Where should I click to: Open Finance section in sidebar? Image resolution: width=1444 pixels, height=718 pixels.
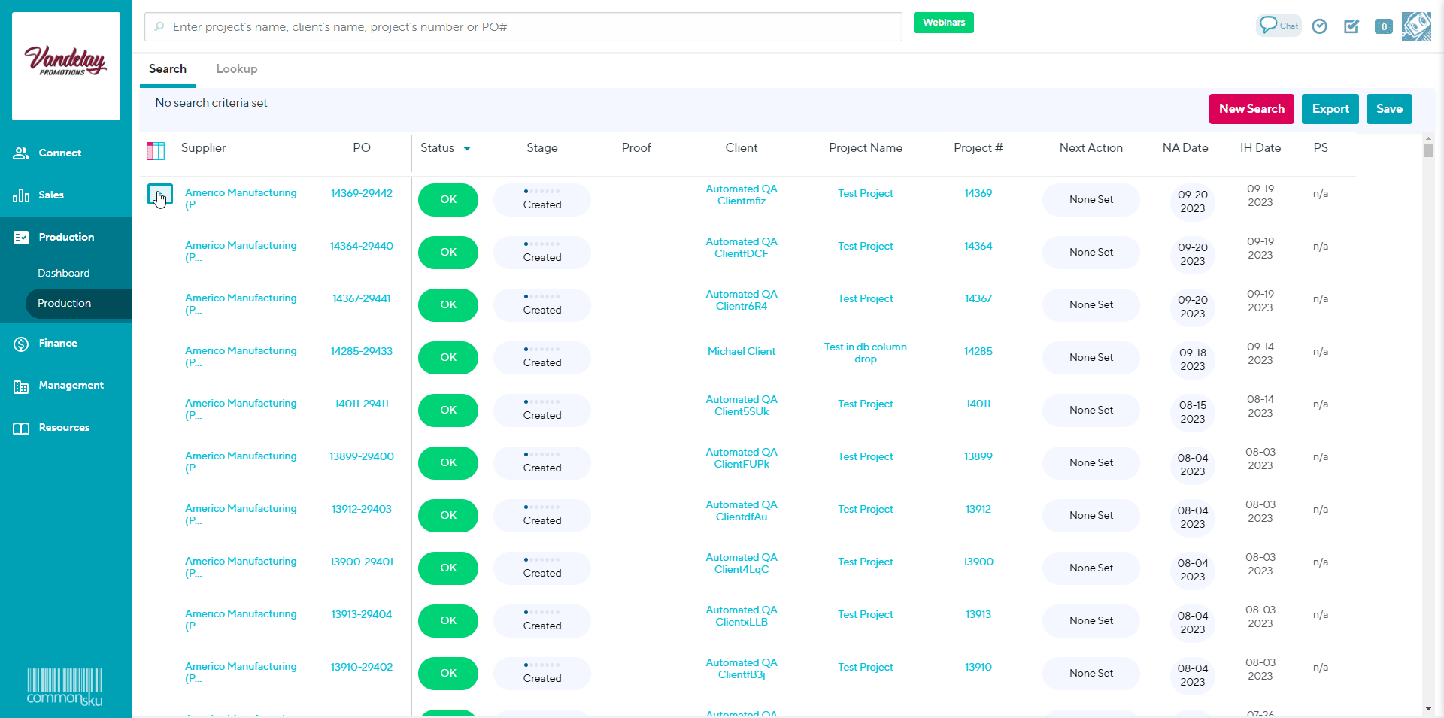tap(58, 343)
